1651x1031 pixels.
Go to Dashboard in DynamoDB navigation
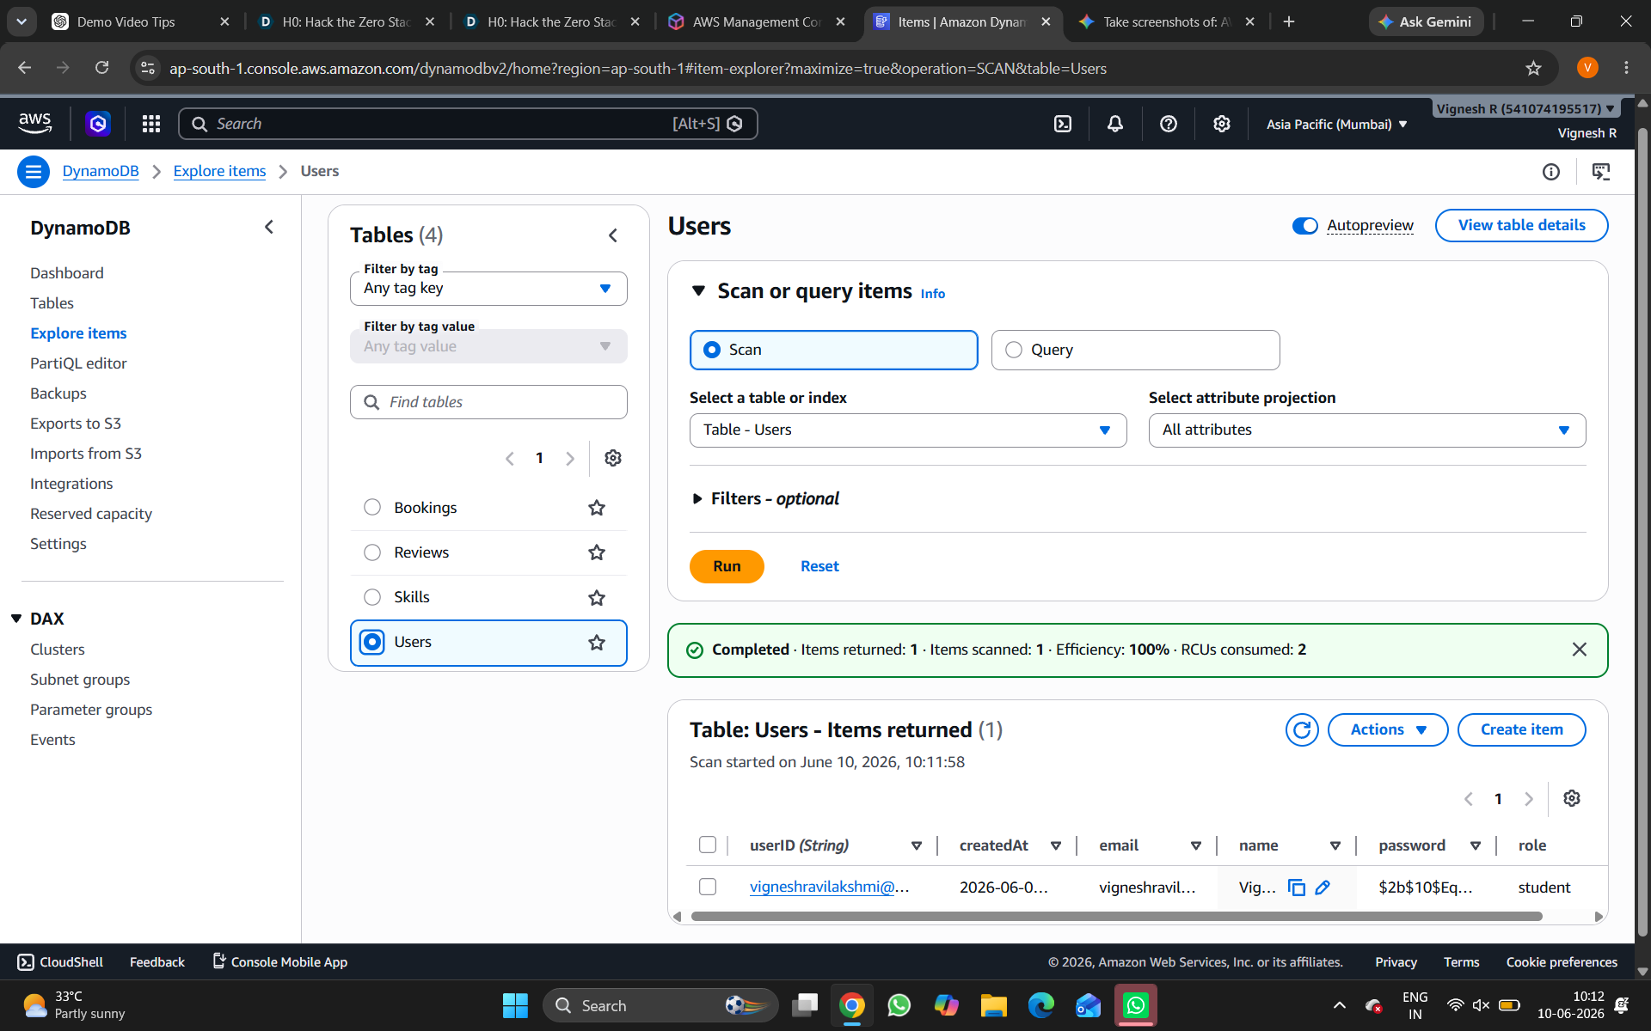coord(67,273)
